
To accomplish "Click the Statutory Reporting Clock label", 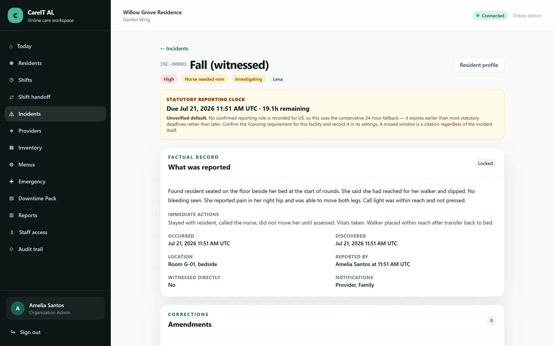I will coord(206,99).
